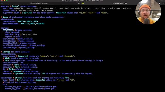Click the 'region: us-east-2' line

point(13,37)
